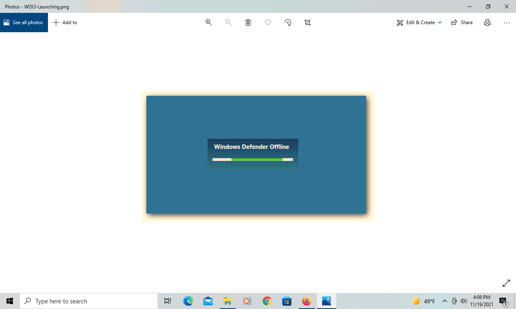This screenshot has height=309, width=516.
Task: Click the Meet Now tray icon
Action: pos(454,301)
